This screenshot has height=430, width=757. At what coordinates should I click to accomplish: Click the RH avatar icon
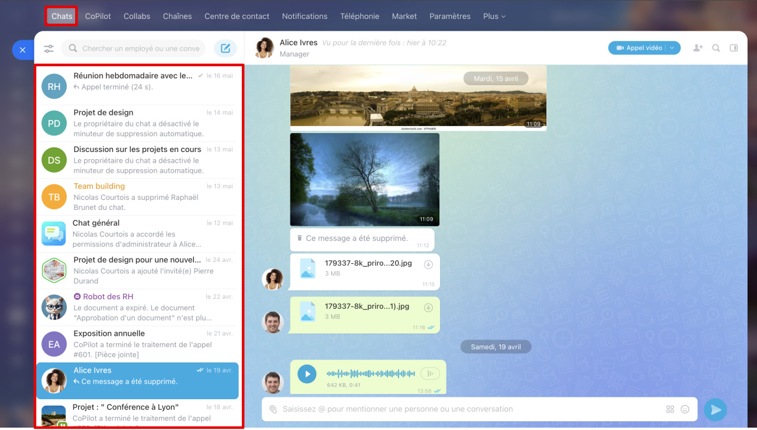pos(54,86)
